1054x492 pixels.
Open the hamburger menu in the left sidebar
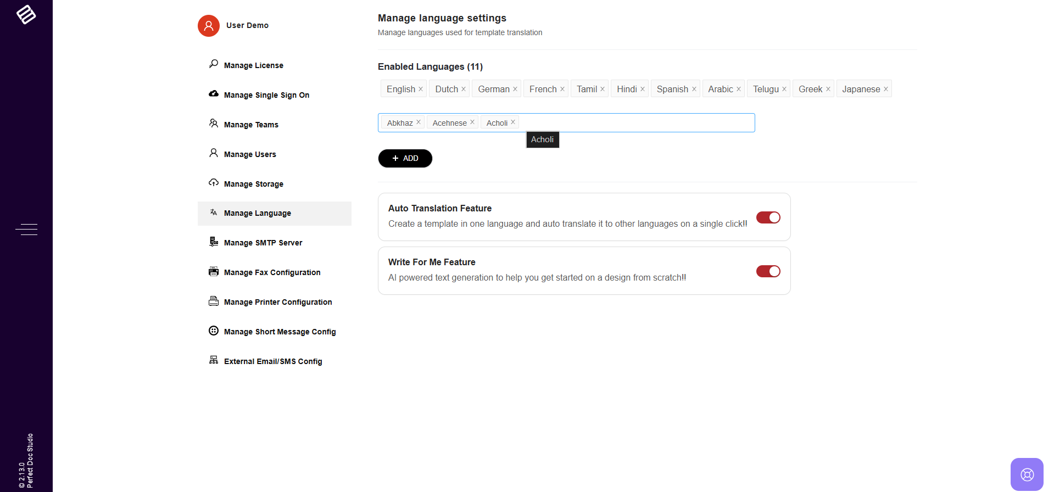pyautogui.click(x=26, y=229)
